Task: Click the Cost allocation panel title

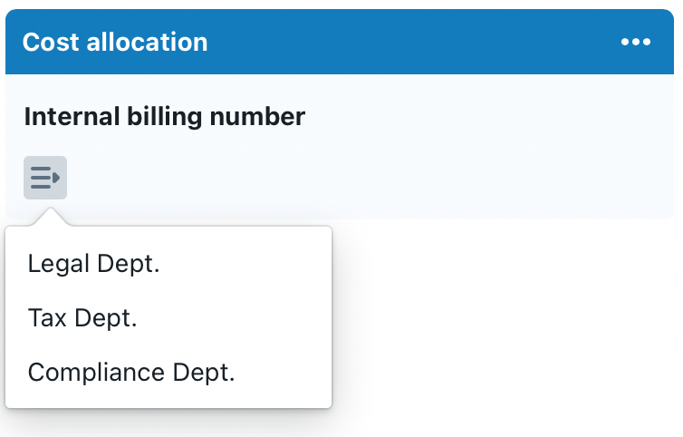Action: [x=115, y=42]
